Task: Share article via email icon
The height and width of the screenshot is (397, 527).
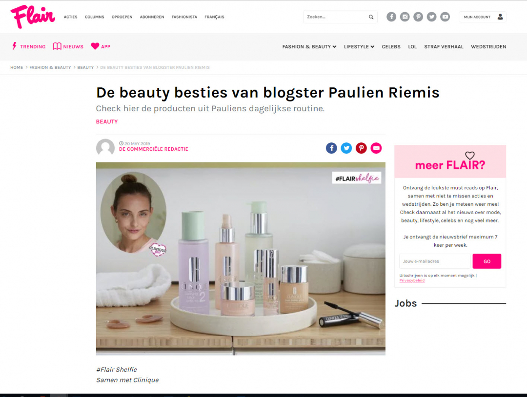Action: pos(376,148)
